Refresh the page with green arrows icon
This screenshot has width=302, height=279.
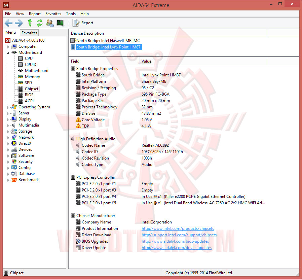click(x=40, y=23)
